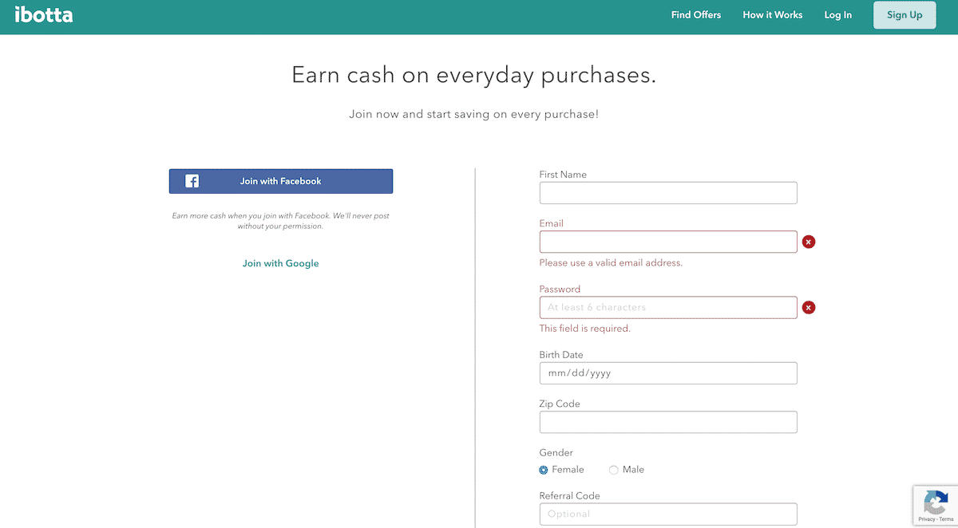Focus the First Name field

[x=668, y=193]
